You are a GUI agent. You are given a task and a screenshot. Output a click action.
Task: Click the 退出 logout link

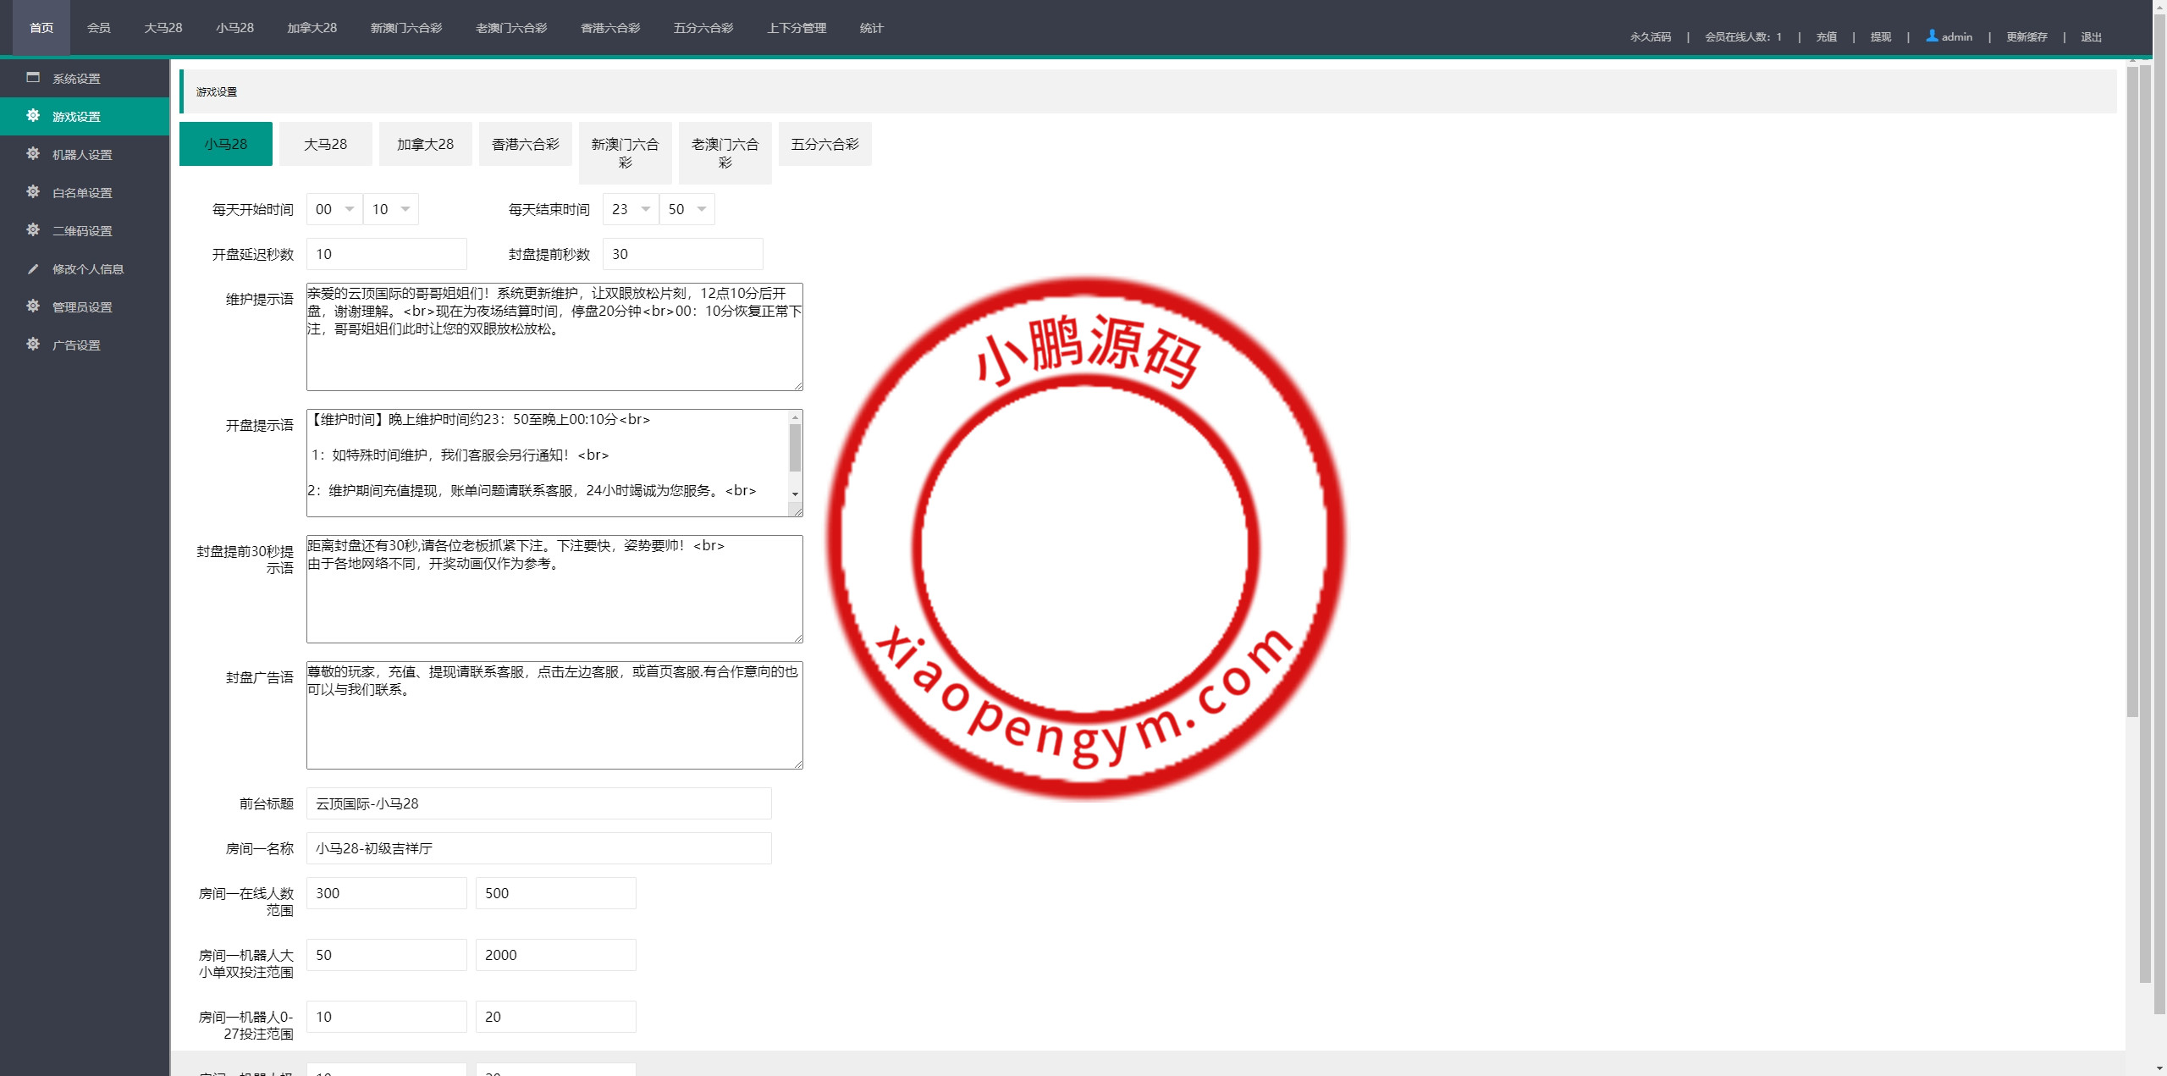click(2091, 37)
